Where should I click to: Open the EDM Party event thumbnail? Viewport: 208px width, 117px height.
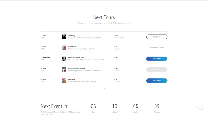tap(64, 37)
